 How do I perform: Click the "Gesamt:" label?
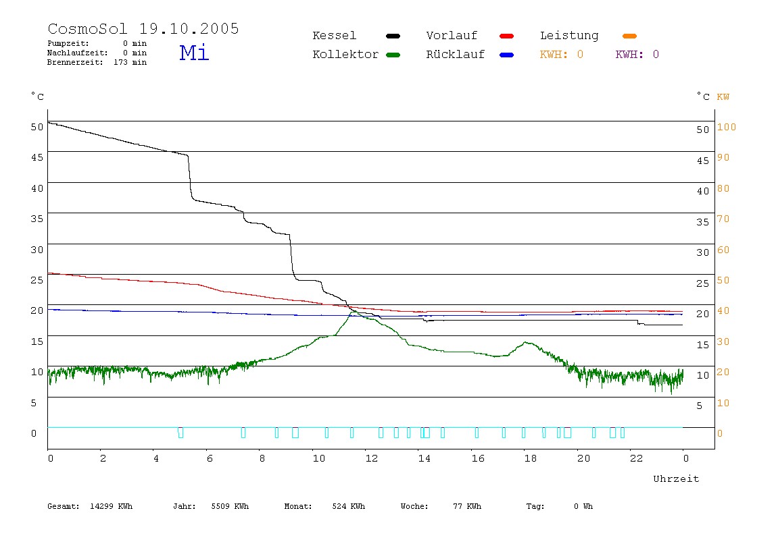(64, 506)
